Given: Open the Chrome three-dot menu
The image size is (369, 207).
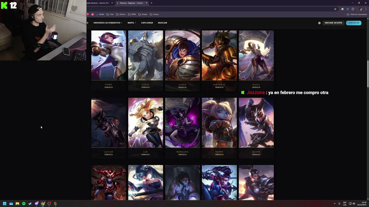Looking at the screenshot, I should pyautogui.click(x=366, y=9).
